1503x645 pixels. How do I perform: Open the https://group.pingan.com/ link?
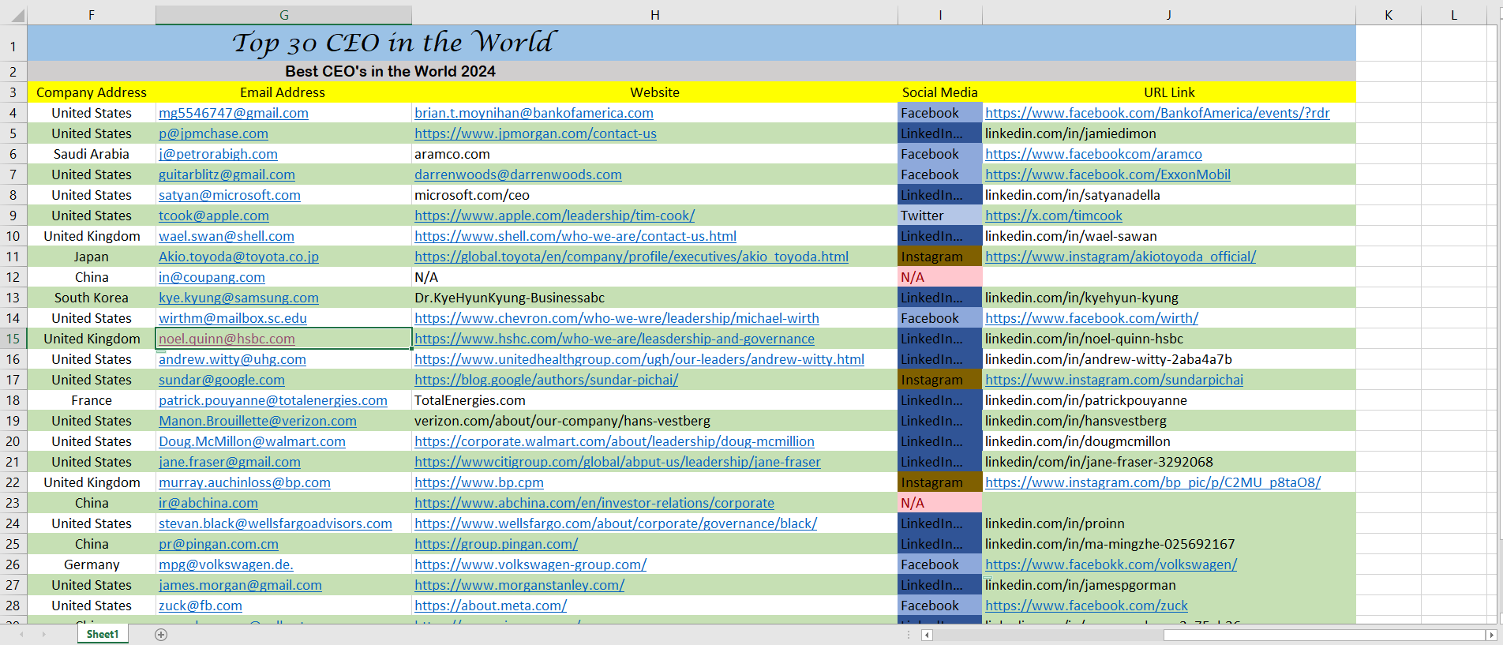(x=496, y=544)
